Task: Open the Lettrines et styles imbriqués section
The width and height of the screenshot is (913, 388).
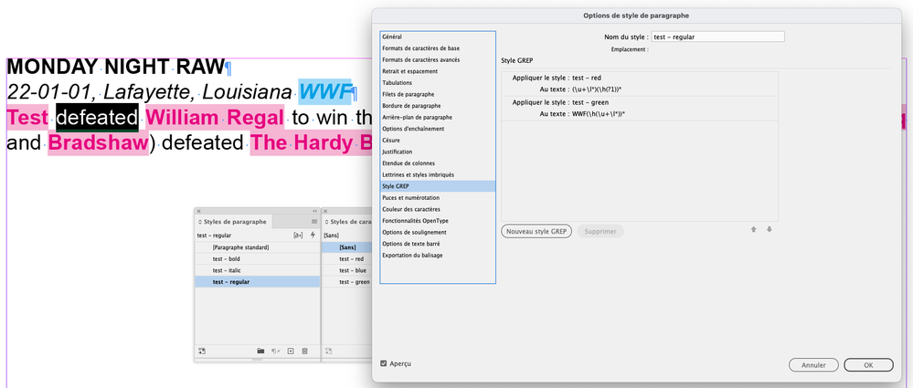Action: [x=437, y=174]
